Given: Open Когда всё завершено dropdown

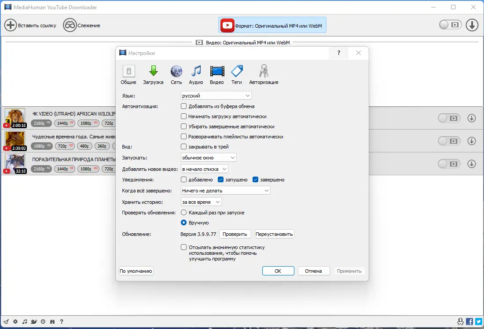Looking at the screenshot, I should click(x=225, y=191).
